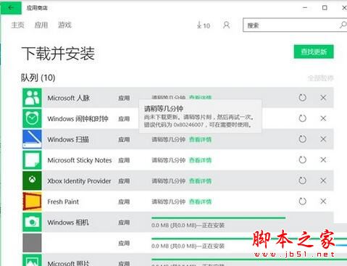The width and height of the screenshot is (347, 266).
Task: Minimize the 应用商店 window
Action: 305,8
